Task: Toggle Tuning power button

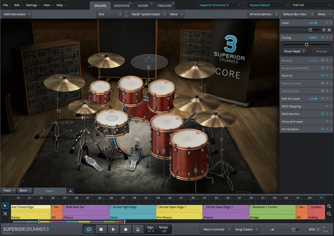Action: [323, 37]
